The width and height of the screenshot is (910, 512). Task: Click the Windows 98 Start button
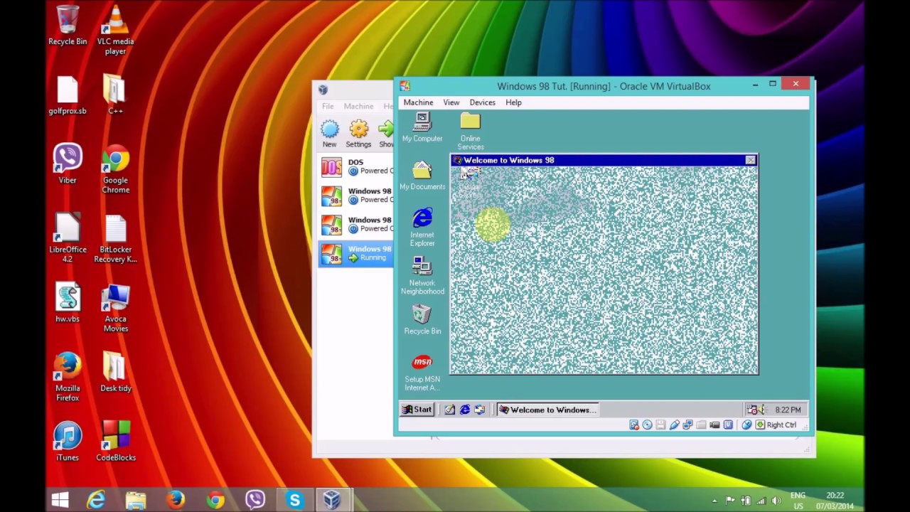coord(417,410)
